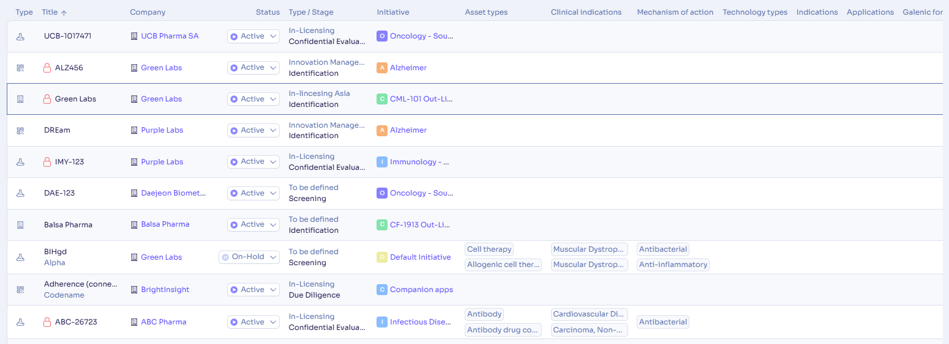Click the QR-style type icon beside ALZ456
The height and width of the screenshot is (344, 949).
tap(20, 68)
